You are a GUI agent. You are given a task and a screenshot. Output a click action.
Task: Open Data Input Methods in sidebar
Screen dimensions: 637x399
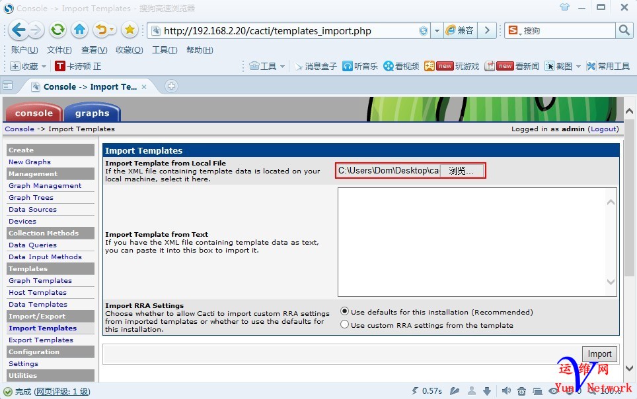[x=45, y=257]
